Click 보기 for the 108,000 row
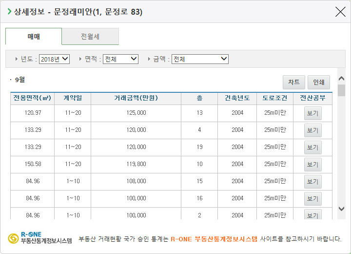The height and width of the screenshot is (254, 351). pyautogui.click(x=312, y=181)
